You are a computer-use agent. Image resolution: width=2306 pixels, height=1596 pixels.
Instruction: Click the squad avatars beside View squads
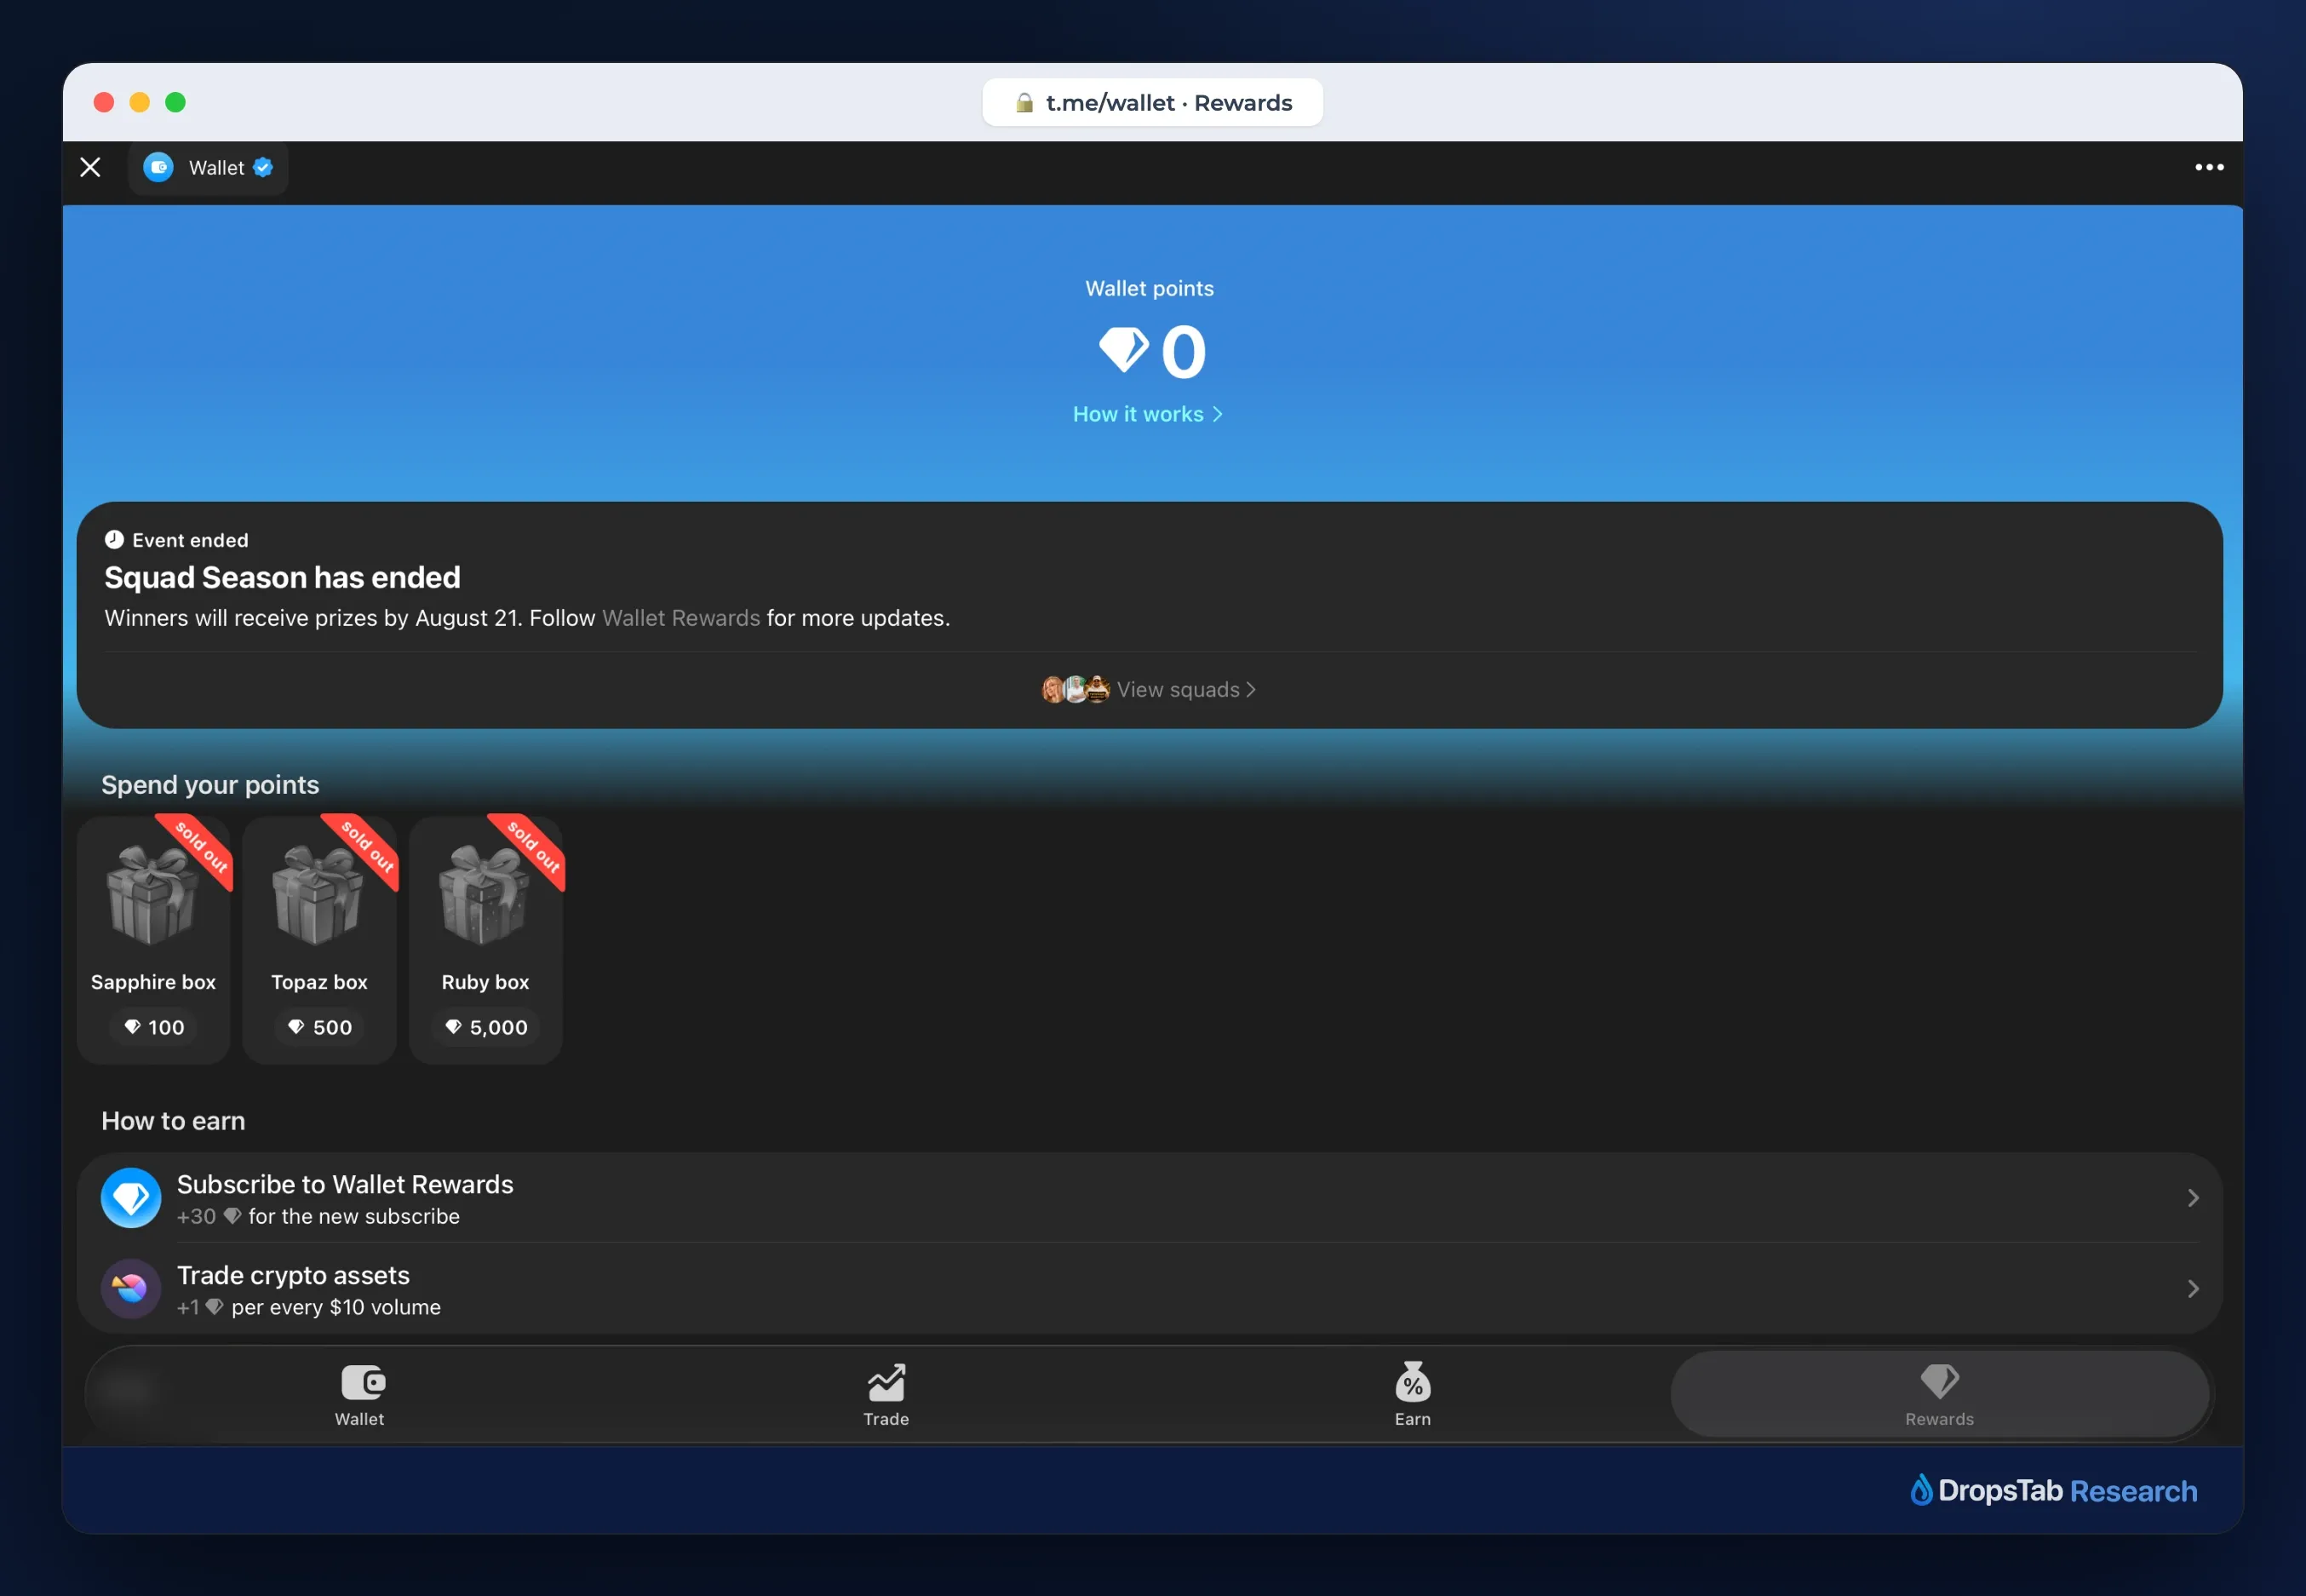pos(1076,689)
